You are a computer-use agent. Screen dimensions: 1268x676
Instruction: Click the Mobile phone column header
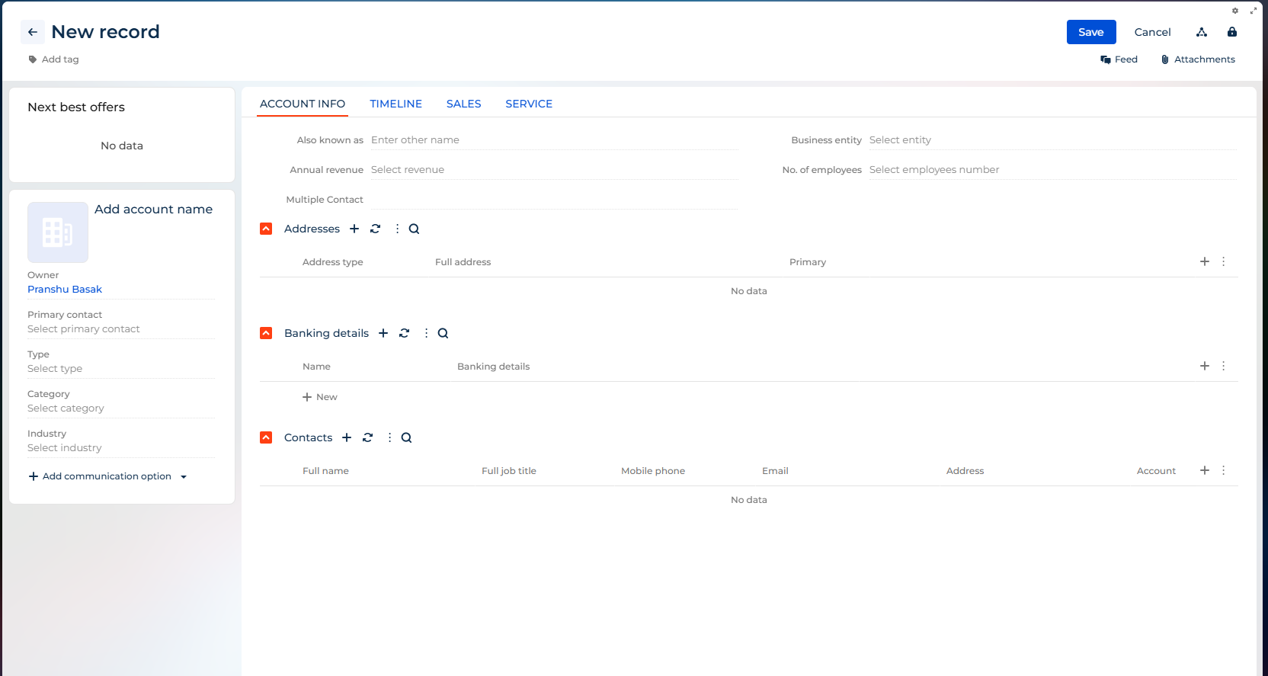tap(653, 471)
